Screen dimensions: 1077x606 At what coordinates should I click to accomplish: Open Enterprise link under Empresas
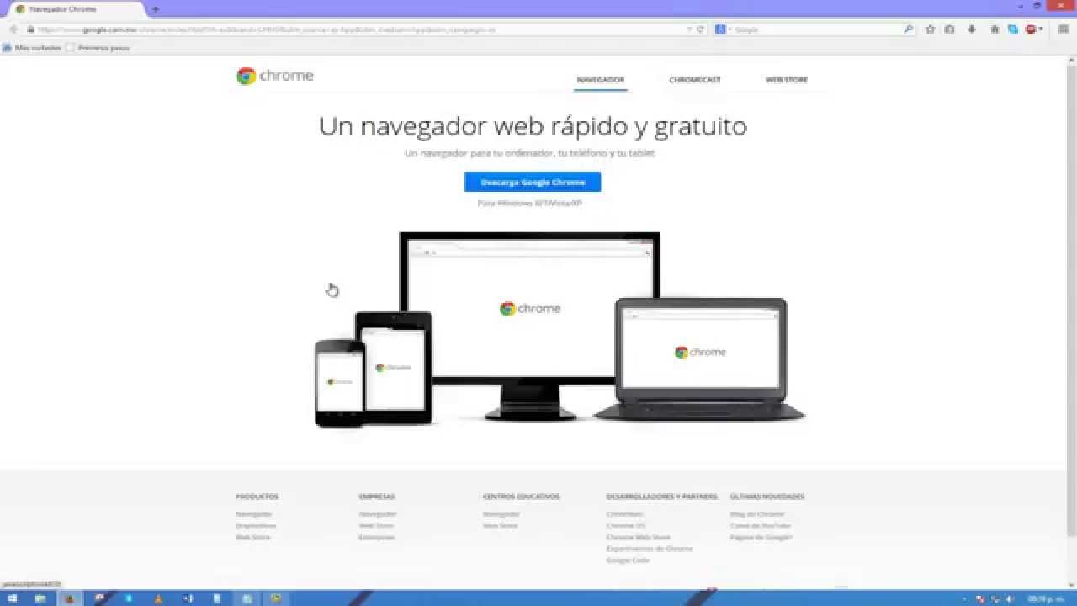pyautogui.click(x=377, y=537)
